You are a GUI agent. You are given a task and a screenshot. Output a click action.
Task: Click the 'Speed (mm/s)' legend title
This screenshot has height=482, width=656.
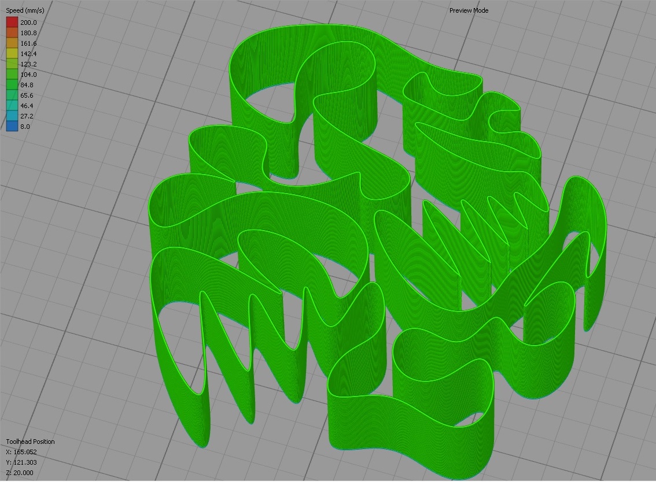[25, 10]
